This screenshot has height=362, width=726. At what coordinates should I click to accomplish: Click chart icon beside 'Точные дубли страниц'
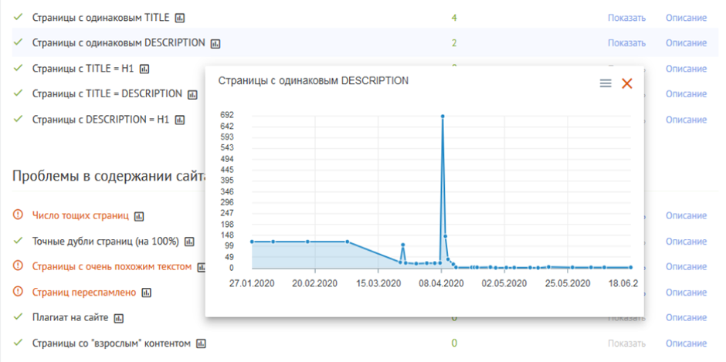coord(189,242)
